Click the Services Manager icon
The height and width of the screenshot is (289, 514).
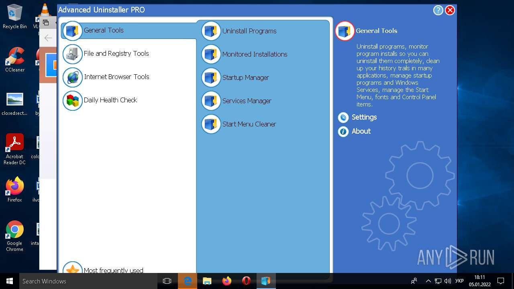[x=211, y=101]
